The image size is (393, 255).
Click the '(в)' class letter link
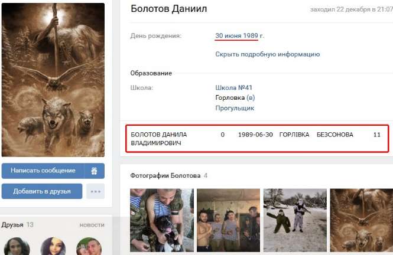pyautogui.click(x=251, y=98)
